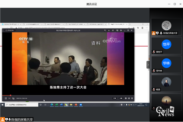183x122 pixels.
Task: Mute the video player volume icon
Action: [129, 98]
